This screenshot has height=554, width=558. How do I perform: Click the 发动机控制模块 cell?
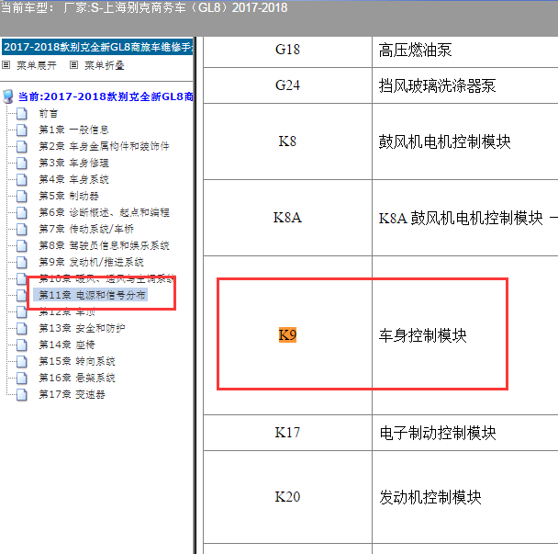pos(464,497)
